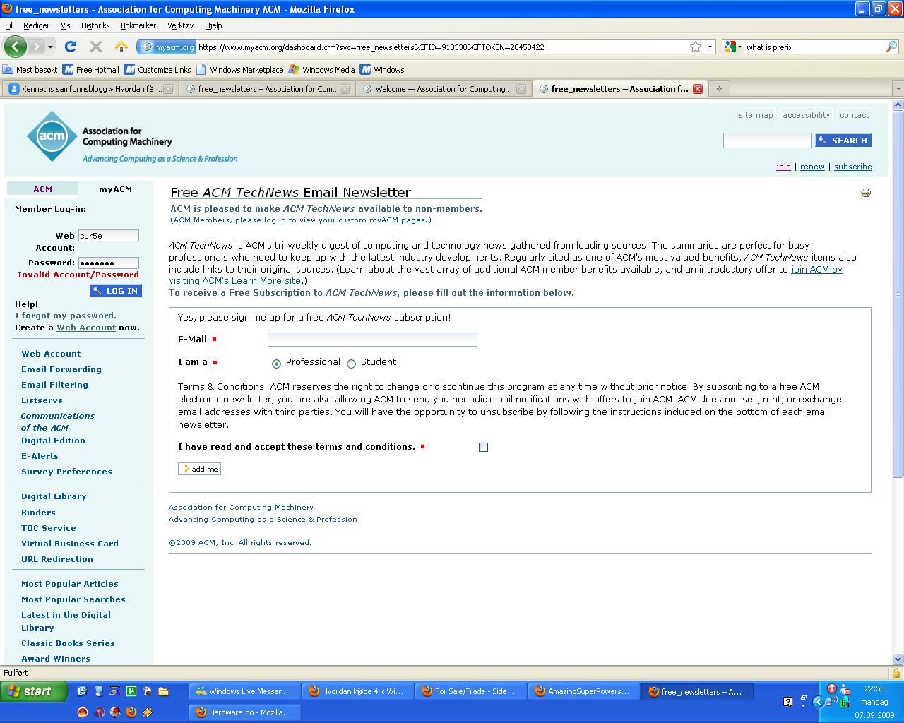
Task: Open the Windows Marketplace bookmark
Action: coord(240,70)
